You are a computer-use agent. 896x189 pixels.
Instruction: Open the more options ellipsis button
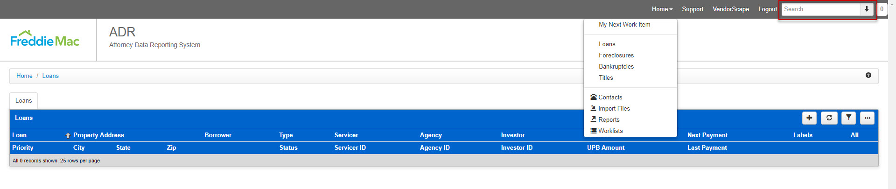tap(867, 118)
